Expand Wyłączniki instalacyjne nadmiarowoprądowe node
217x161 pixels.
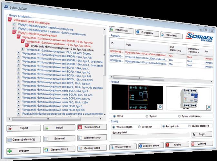tap(14, 24)
